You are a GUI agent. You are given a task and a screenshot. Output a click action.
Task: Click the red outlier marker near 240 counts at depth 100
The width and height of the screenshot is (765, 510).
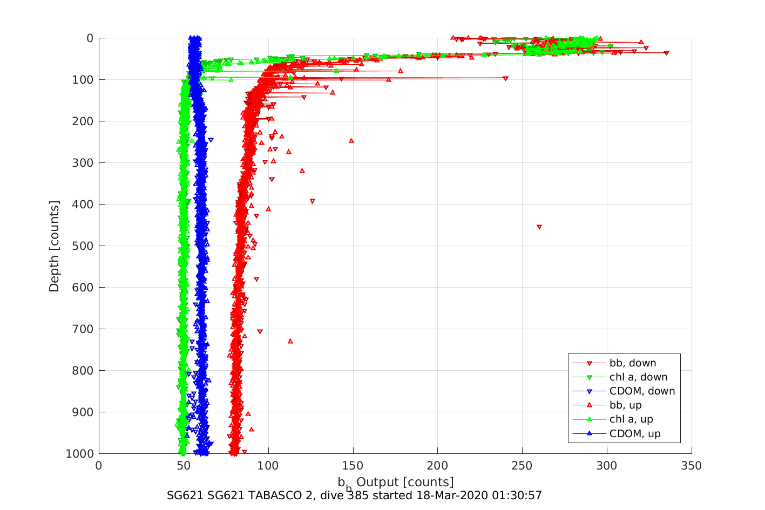coord(505,78)
